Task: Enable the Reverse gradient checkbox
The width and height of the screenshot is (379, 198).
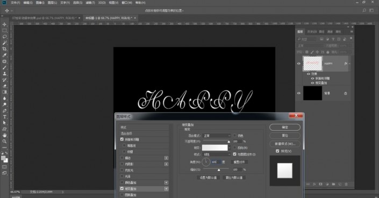Action: point(234,147)
